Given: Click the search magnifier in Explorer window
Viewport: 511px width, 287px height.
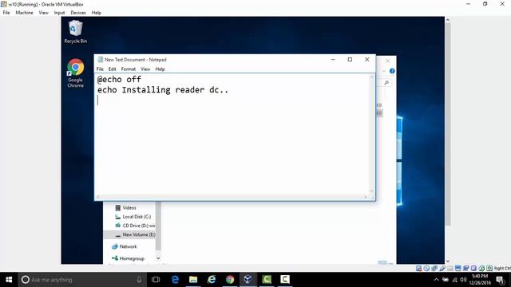Looking at the screenshot, I should tap(386, 83).
